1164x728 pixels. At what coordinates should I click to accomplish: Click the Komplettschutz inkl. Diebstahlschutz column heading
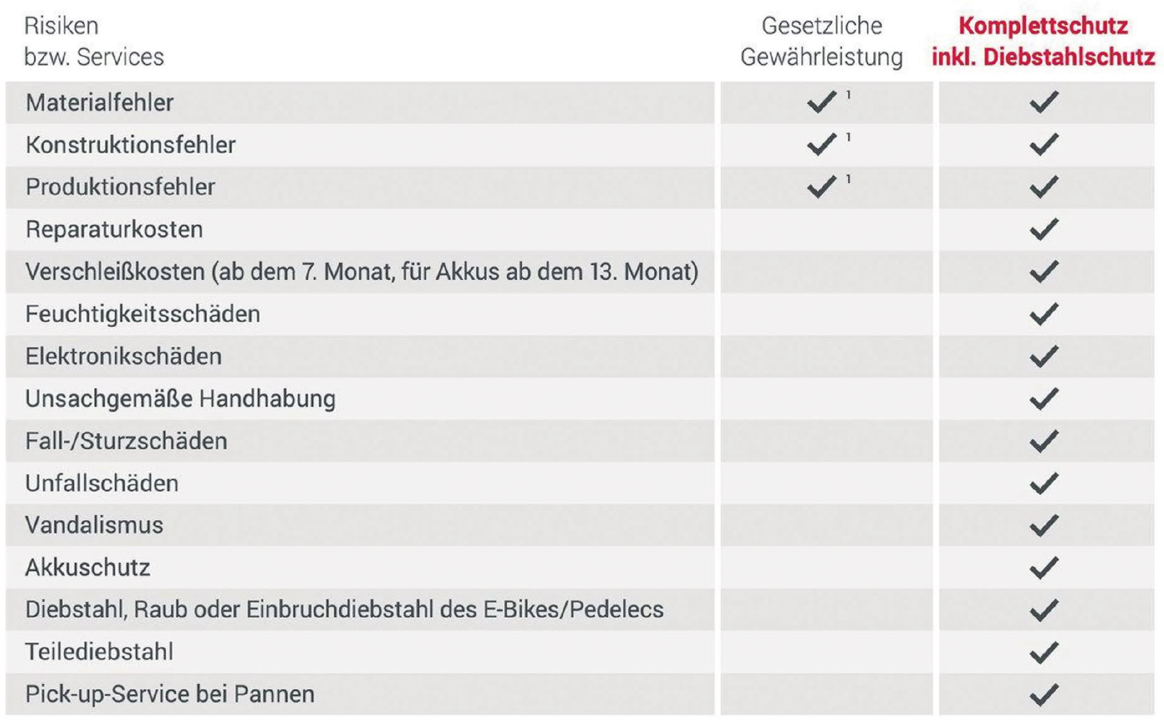(1043, 41)
